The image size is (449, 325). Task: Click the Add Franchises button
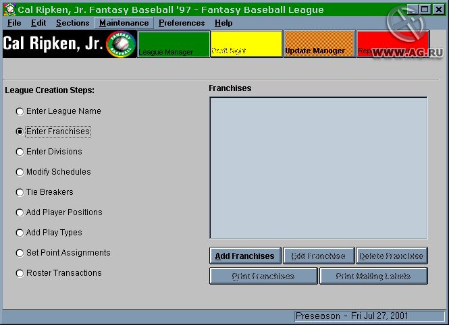pyautogui.click(x=245, y=256)
